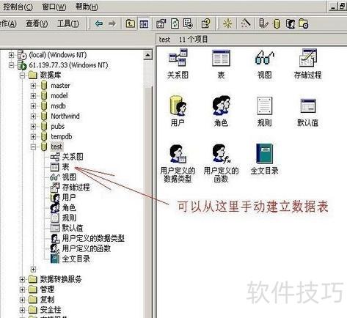Expand the master database node
The image size is (347, 318).
33,86
